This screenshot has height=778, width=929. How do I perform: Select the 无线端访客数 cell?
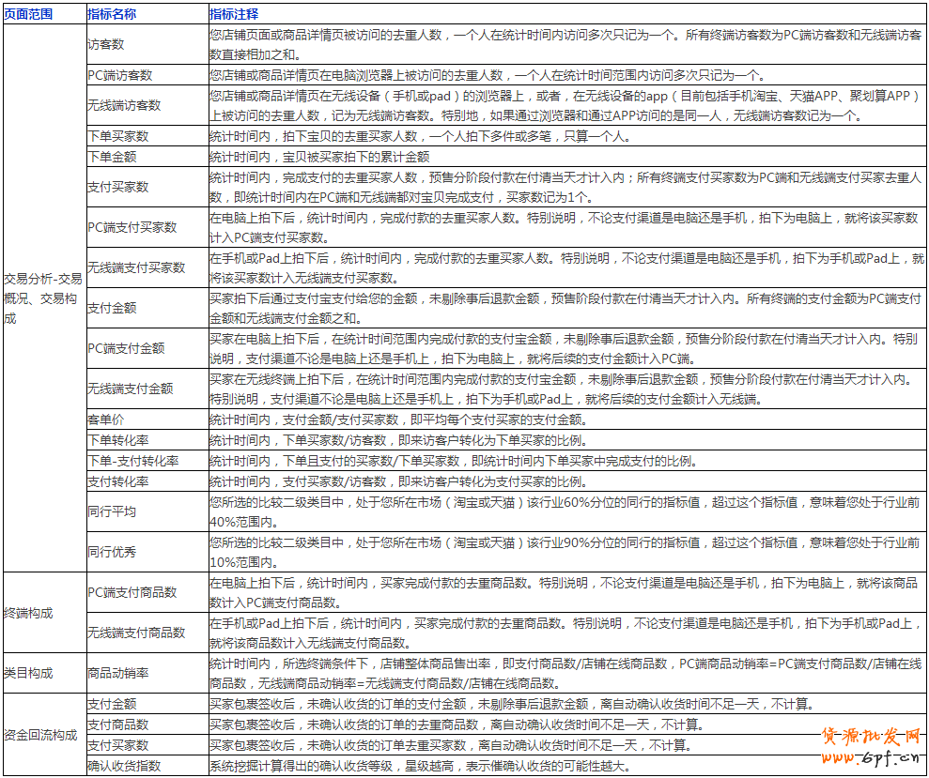(147, 105)
